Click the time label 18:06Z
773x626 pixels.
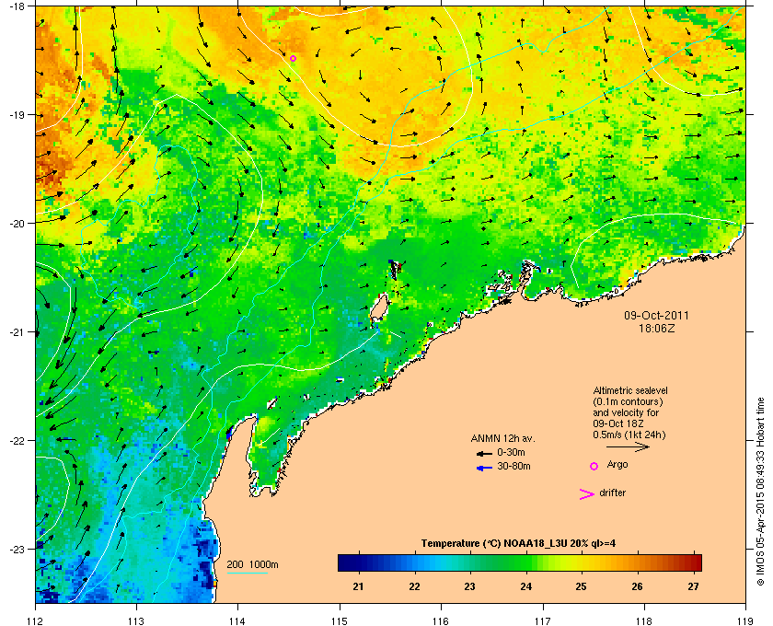pos(657,328)
